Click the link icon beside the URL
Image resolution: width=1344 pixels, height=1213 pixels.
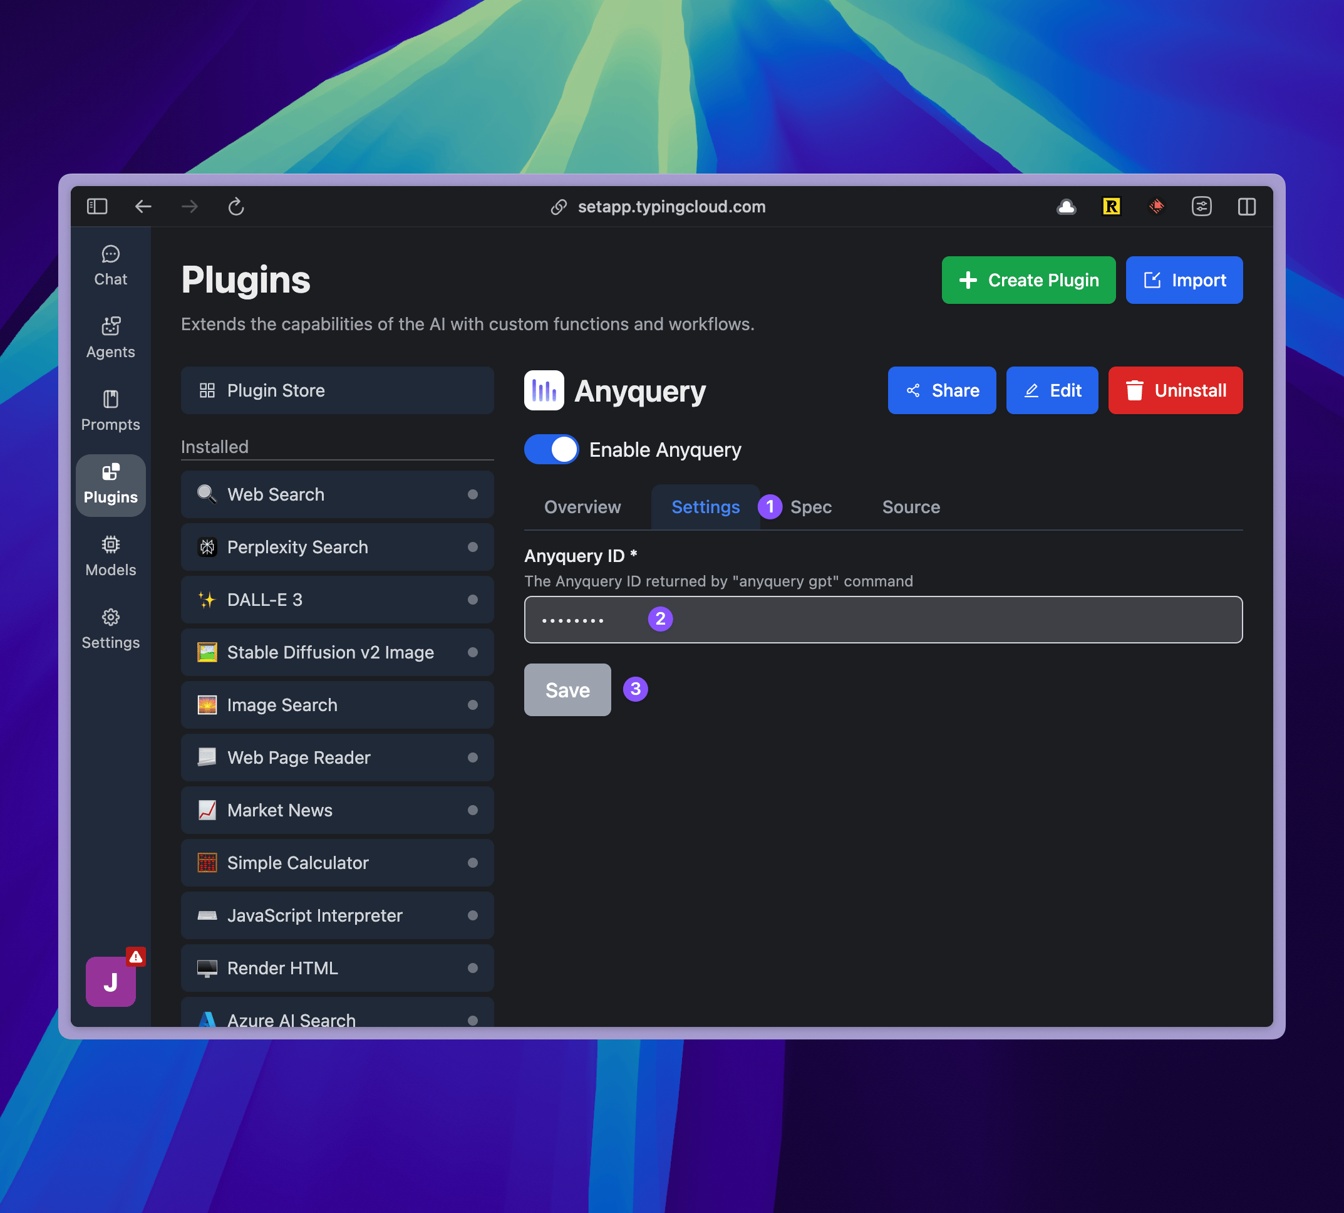pos(559,207)
